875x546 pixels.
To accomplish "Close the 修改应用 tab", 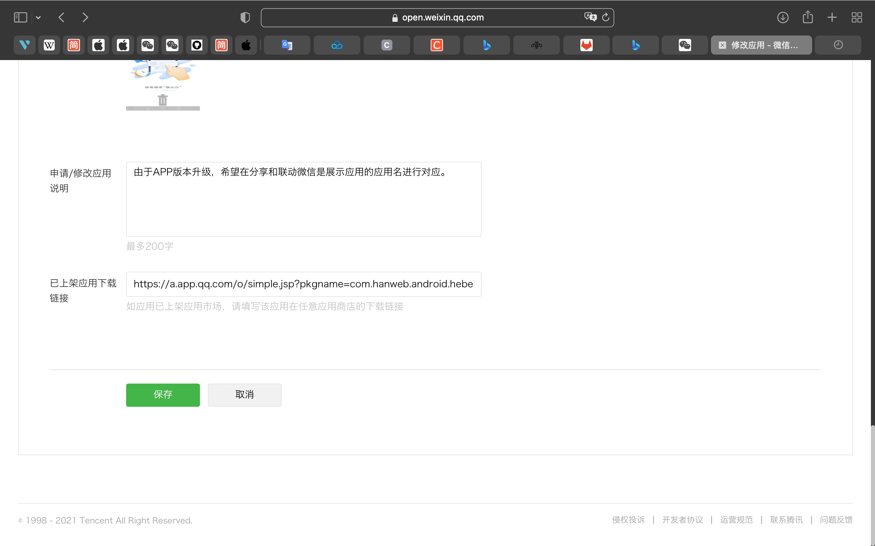I will pyautogui.click(x=722, y=45).
